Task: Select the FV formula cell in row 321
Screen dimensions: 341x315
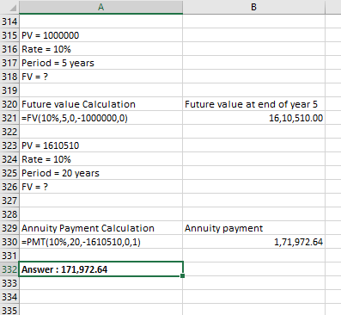Action: (100, 118)
